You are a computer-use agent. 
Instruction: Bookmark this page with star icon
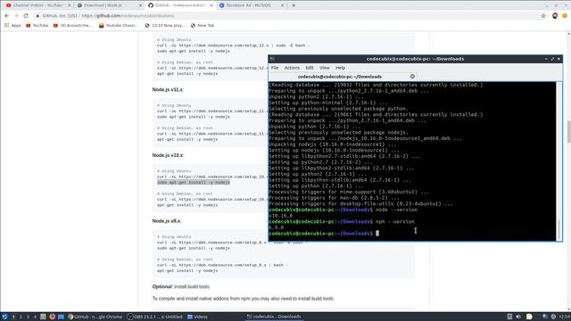click(543, 16)
